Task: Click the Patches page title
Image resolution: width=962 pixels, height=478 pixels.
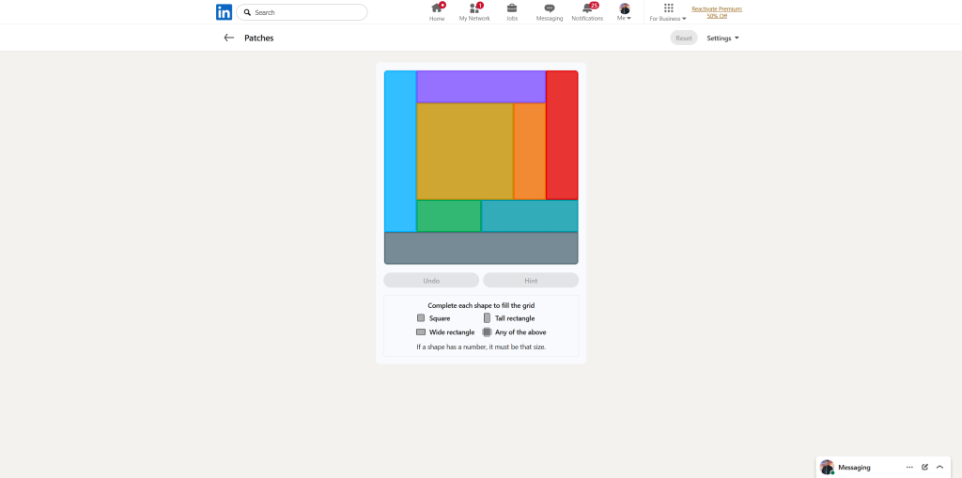Action: [259, 39]
